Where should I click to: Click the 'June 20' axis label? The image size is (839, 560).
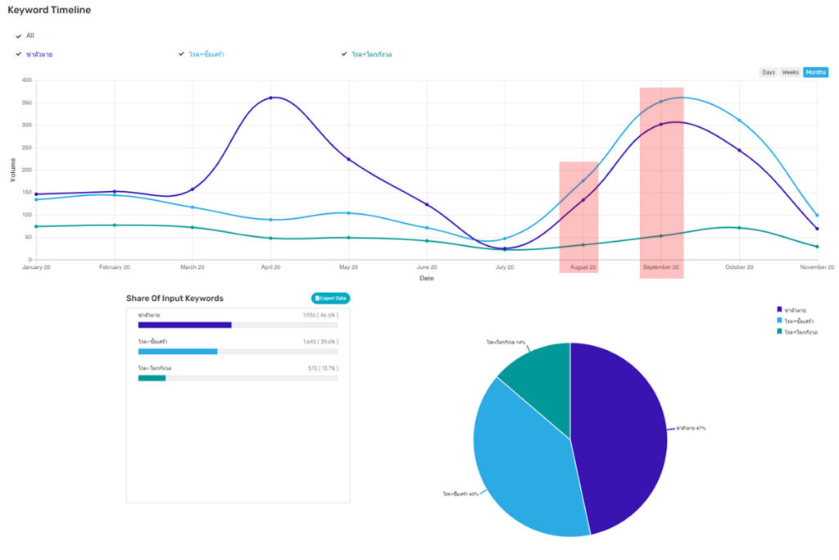(x=427, y=267)
